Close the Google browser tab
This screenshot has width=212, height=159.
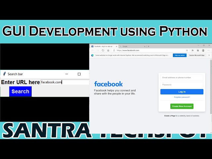(x=145, y=46)
